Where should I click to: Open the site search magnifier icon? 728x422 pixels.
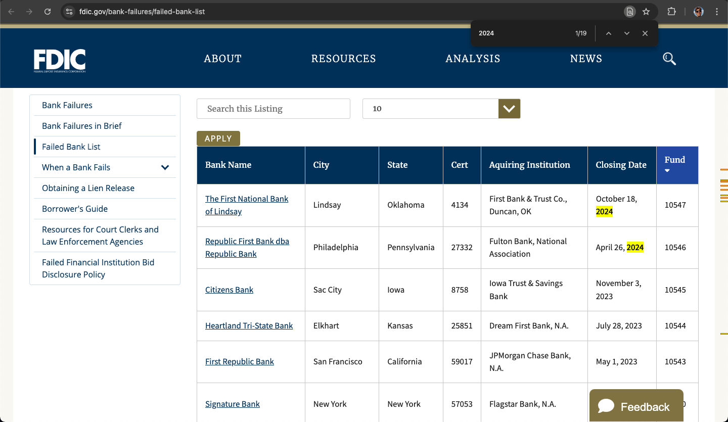click(x=669, y=59)
